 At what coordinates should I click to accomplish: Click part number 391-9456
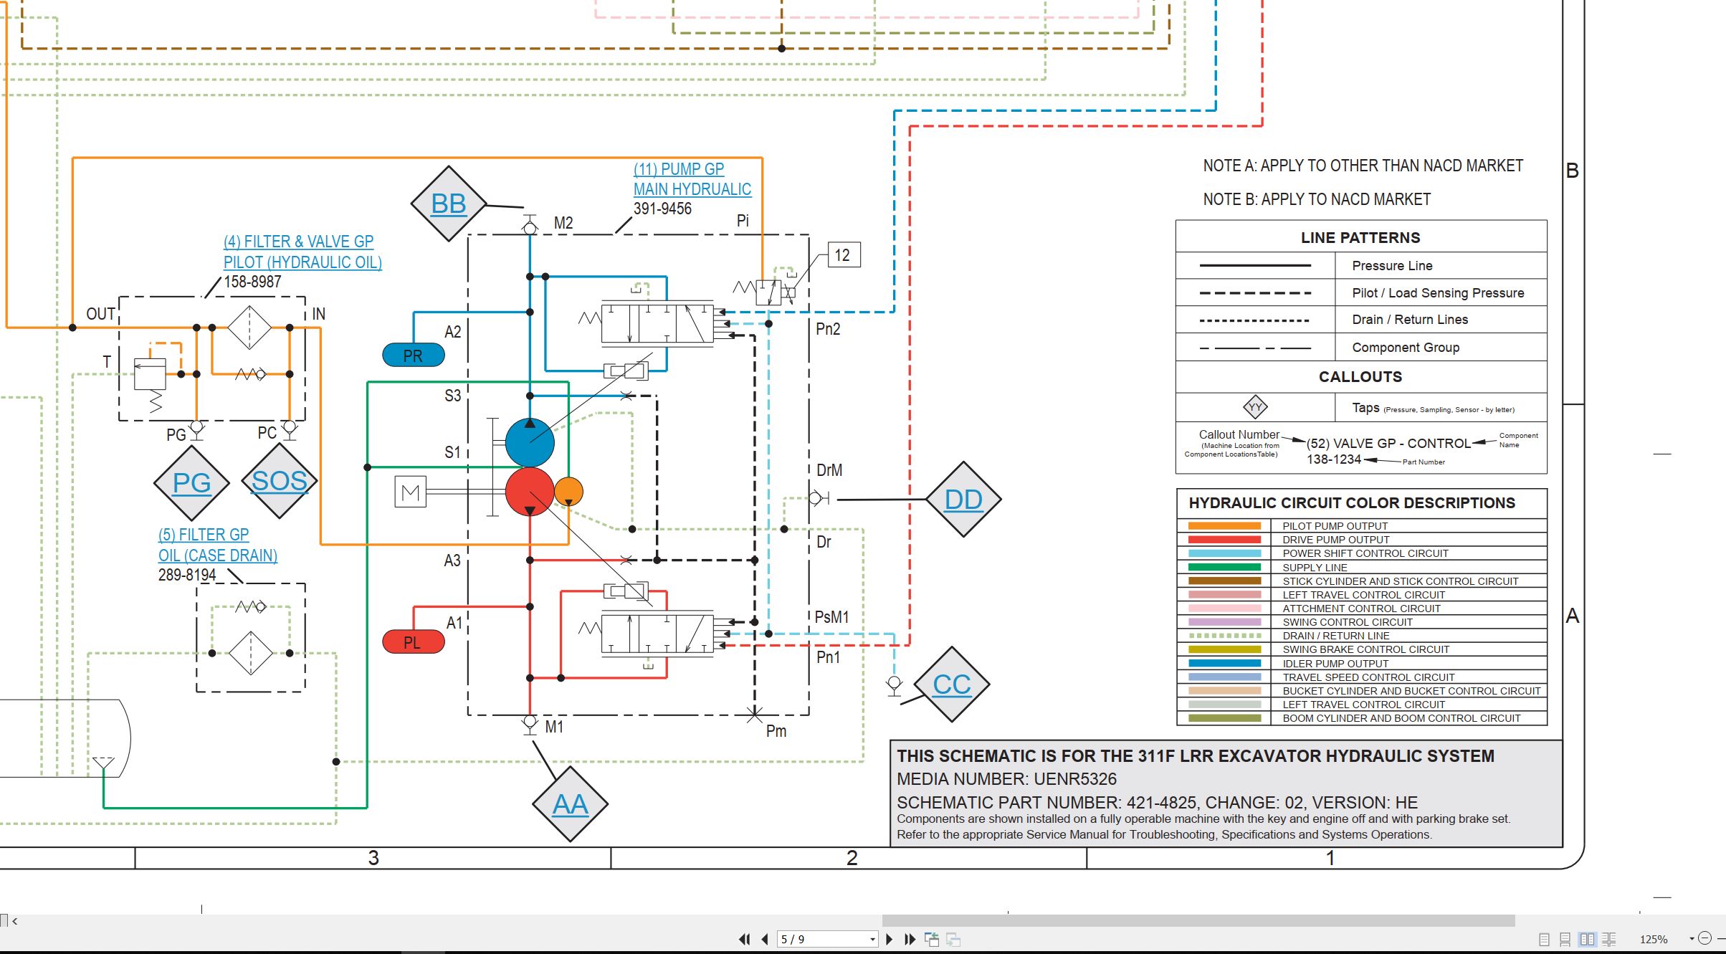(x=662, y=209)
